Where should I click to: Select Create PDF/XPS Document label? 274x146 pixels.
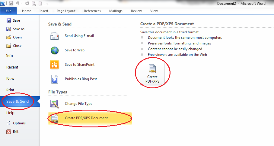[x=86, y=118]
